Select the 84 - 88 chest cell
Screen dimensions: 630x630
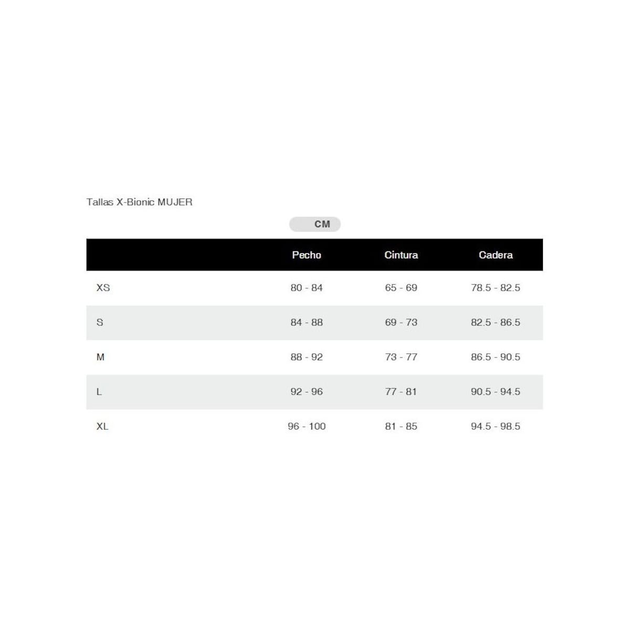click(307, 322)
